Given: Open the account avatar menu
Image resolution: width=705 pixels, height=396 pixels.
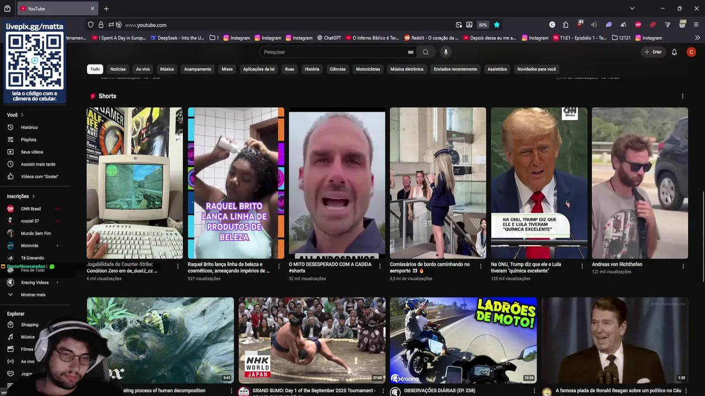Looking at the screenshot, I should tap(691, 52).
